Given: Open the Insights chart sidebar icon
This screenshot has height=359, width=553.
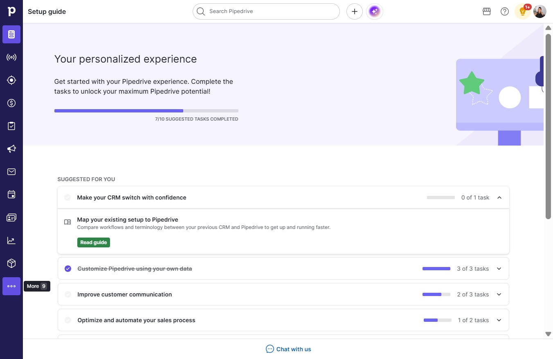Looking at the screenshot, I should tap(11, 240).
